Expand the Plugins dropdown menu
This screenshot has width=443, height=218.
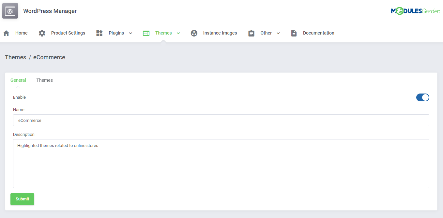click(130, 33)
